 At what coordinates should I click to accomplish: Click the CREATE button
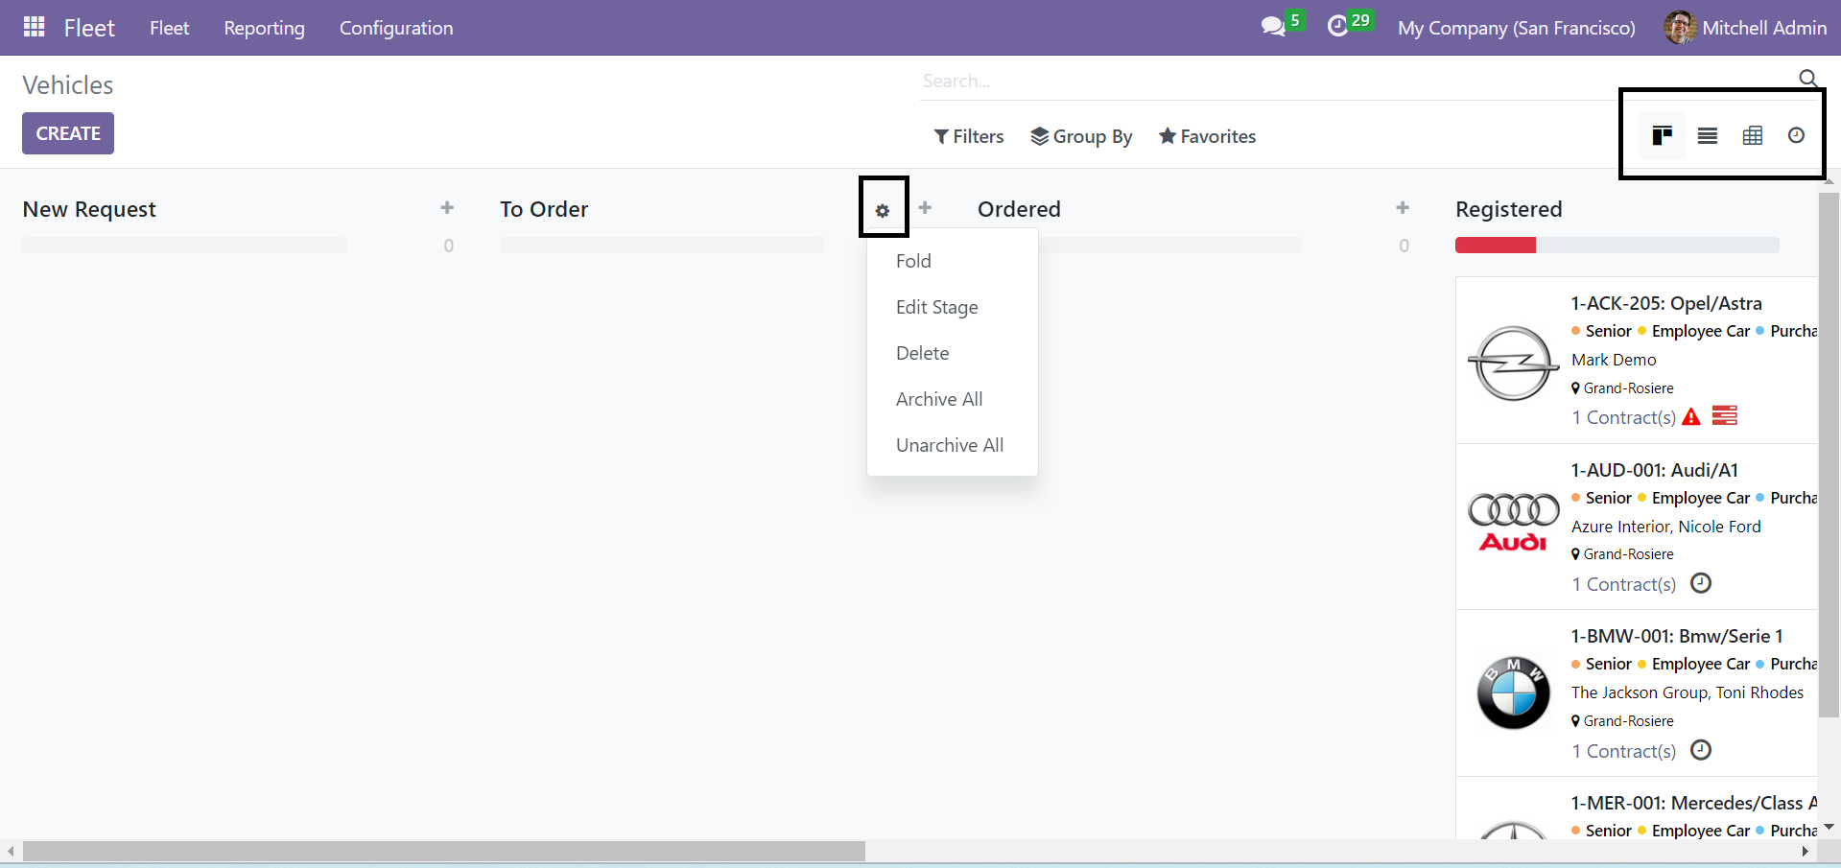coord(68,133)
